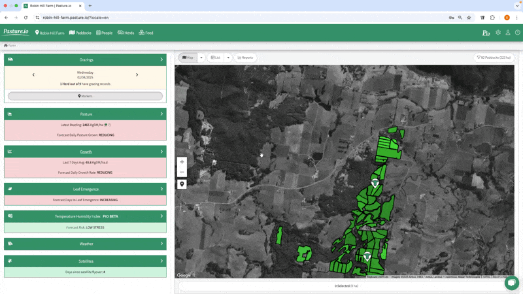Open the chat support bubble

tap(512, 283)
